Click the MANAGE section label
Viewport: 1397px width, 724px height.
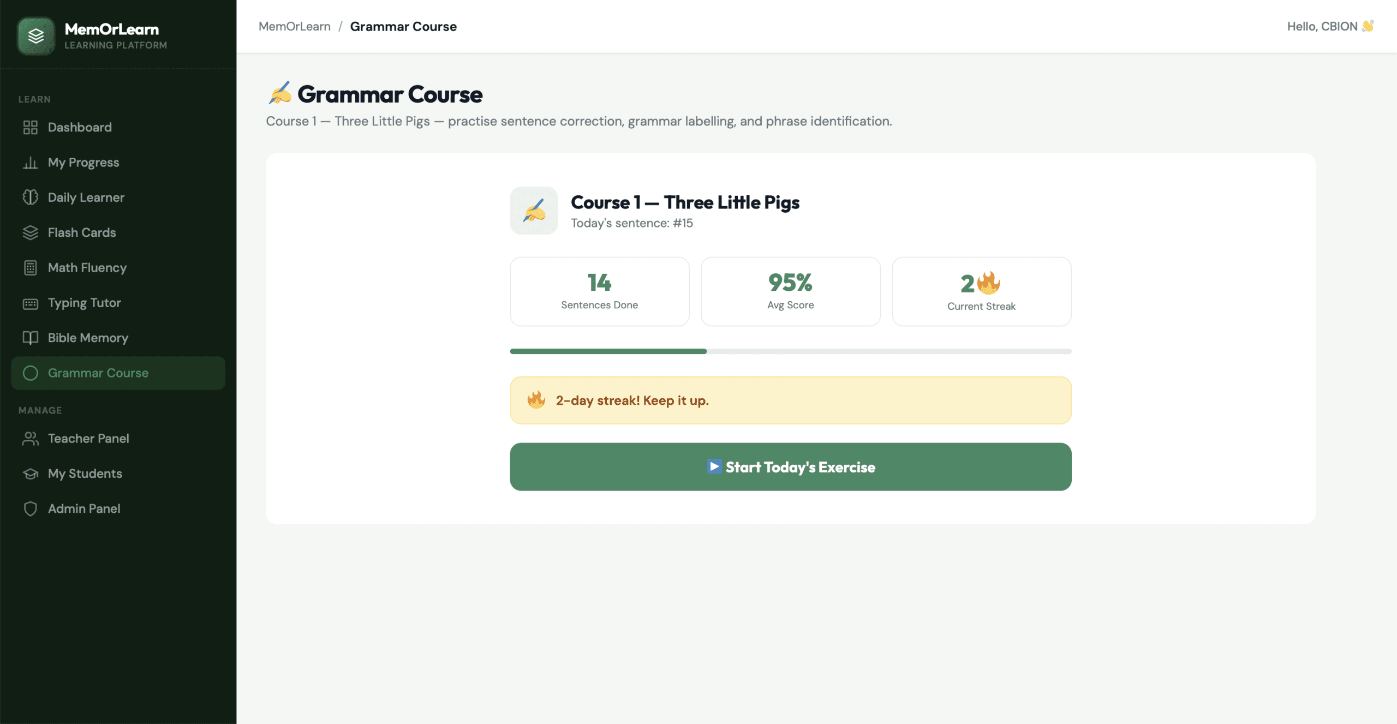40,410
